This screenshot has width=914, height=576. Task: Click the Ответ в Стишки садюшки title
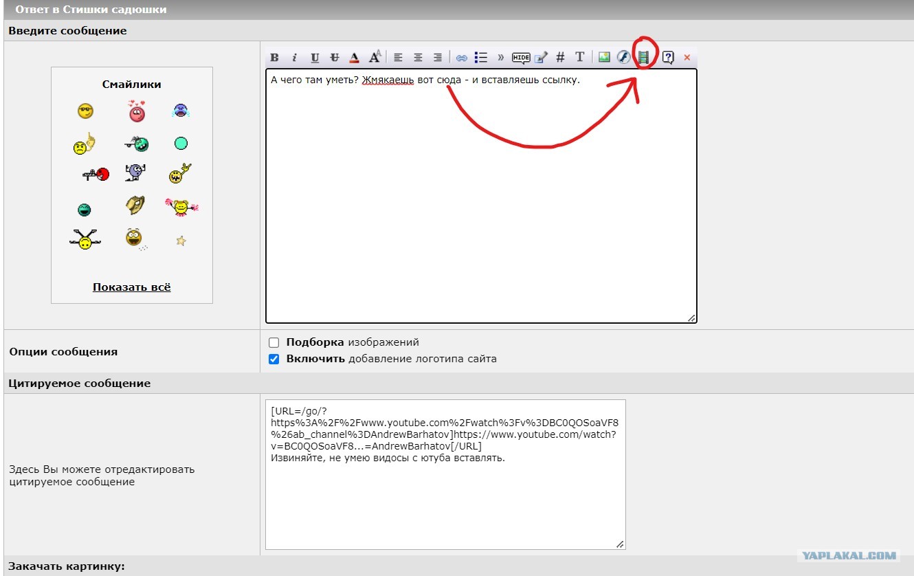91,10
